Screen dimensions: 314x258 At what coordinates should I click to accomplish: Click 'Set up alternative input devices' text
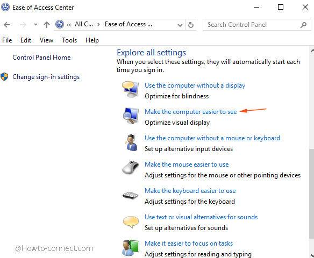tap(189, 149)
